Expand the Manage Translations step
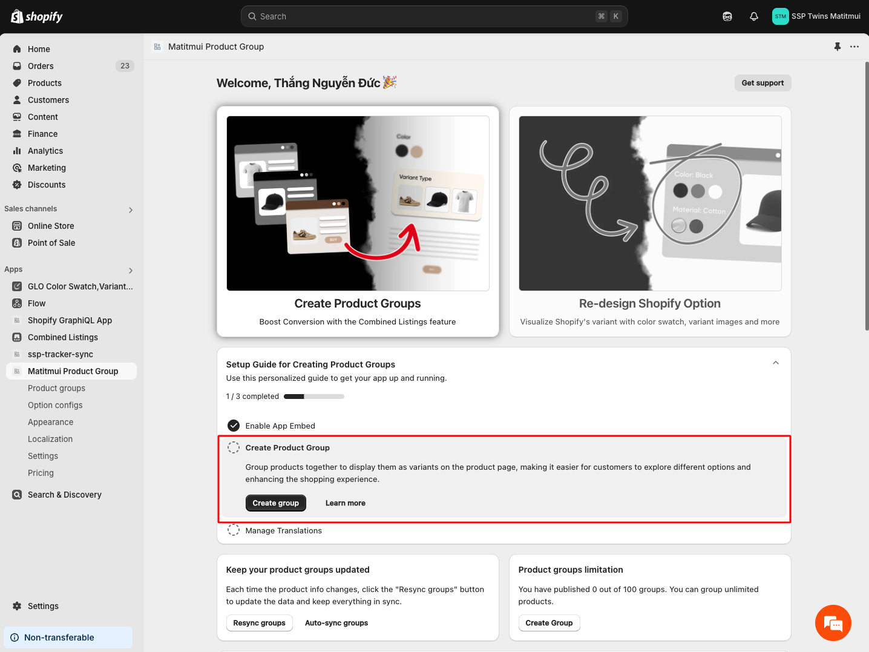 click(284, 530)
